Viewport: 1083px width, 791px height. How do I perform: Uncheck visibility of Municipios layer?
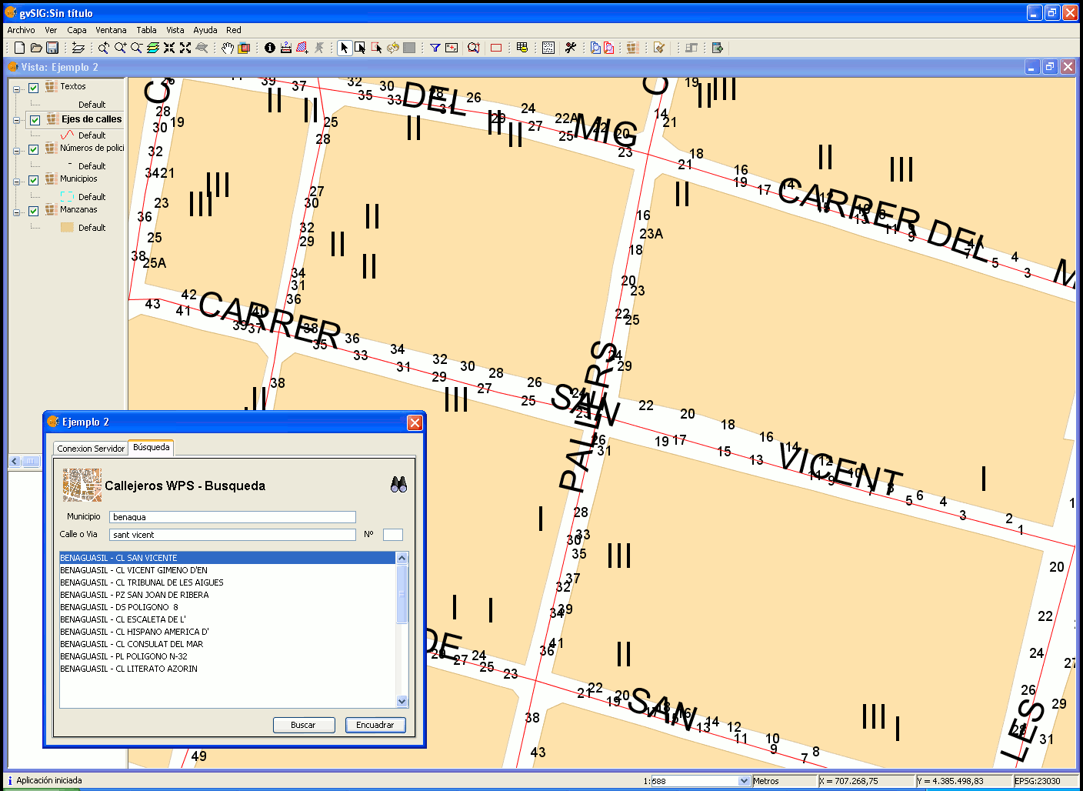point(34,181)
